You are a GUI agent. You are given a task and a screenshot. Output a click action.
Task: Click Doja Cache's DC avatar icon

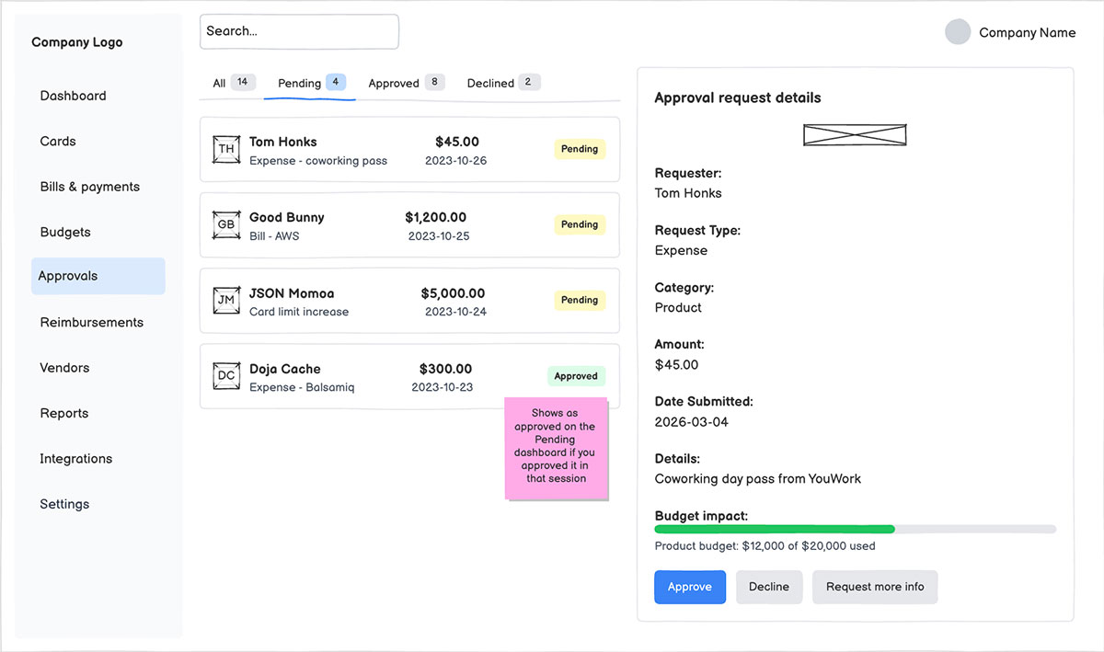point(226,376)
